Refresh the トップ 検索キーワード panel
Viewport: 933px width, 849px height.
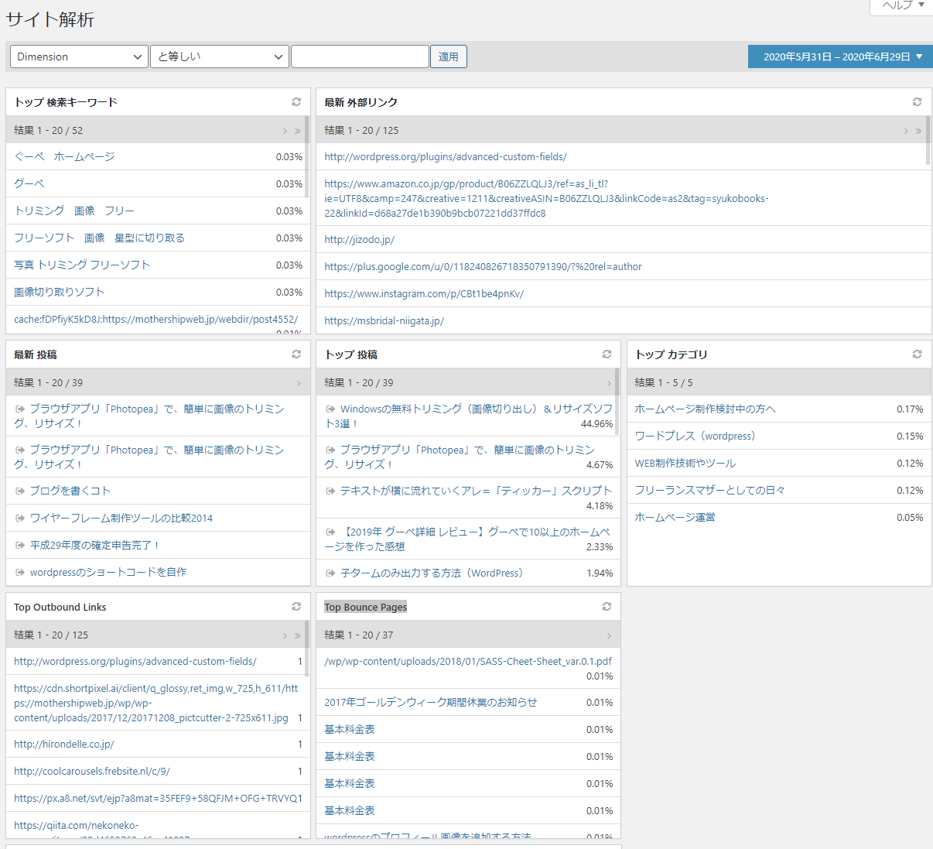296,102
